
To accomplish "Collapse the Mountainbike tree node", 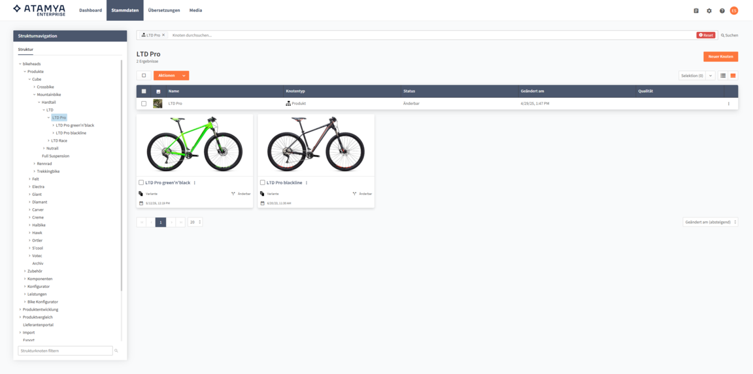I will [x=34, y=95].
